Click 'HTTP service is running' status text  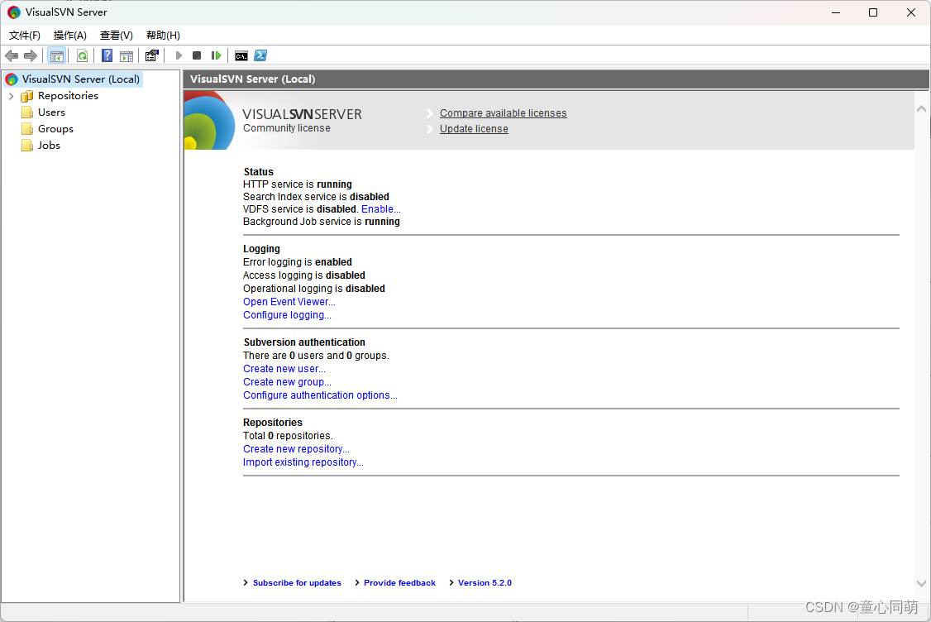[x=297, y=184]
